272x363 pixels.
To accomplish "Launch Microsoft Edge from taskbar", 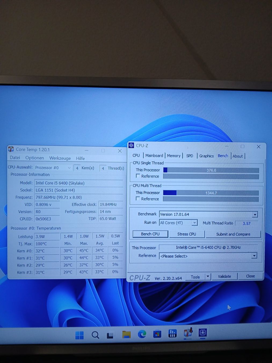I will point(142,334).
